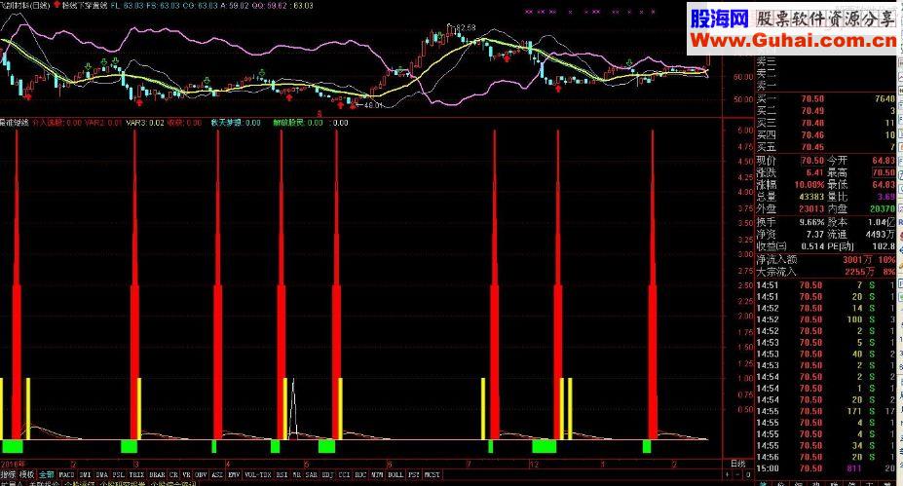Image resolution: width=903 pixels, height=486 pixels.
Task: Click the 净资 value 7.37
Action: [x=815, y=235]
